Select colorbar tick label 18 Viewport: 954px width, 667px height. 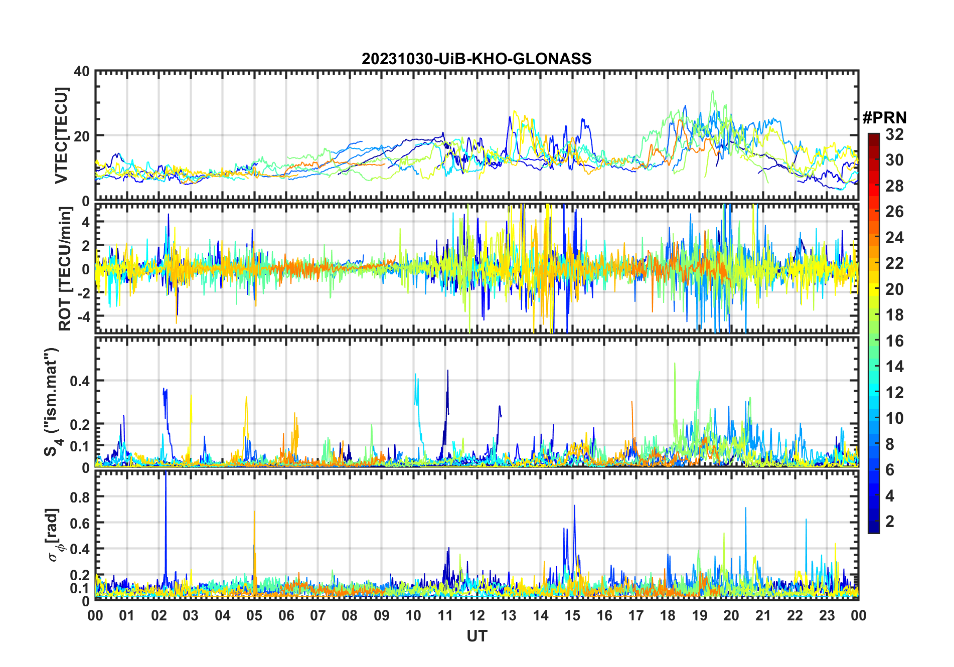[894, 315]
